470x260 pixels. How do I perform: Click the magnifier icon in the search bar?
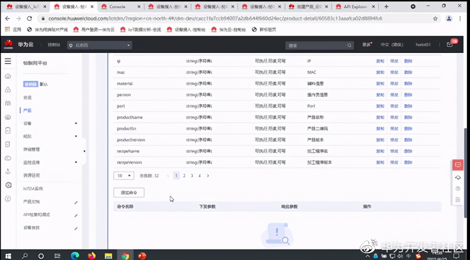click(x=349, y=45)
